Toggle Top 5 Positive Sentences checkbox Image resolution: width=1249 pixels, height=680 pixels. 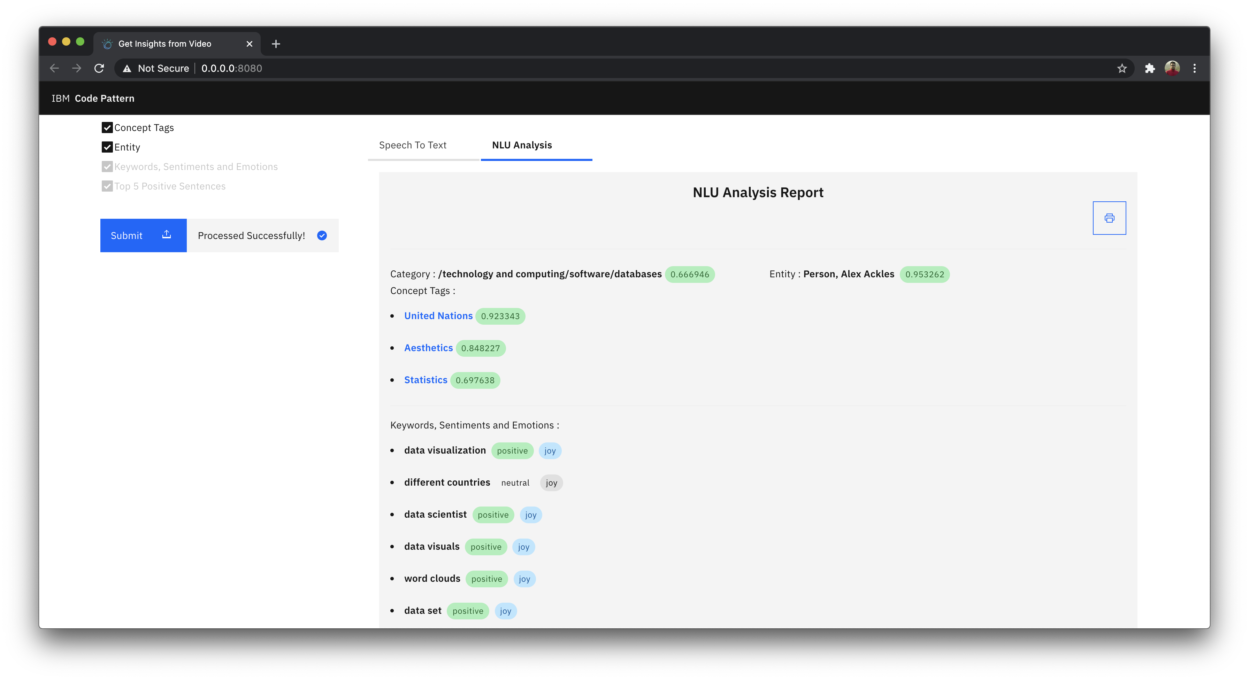[107, 186]
